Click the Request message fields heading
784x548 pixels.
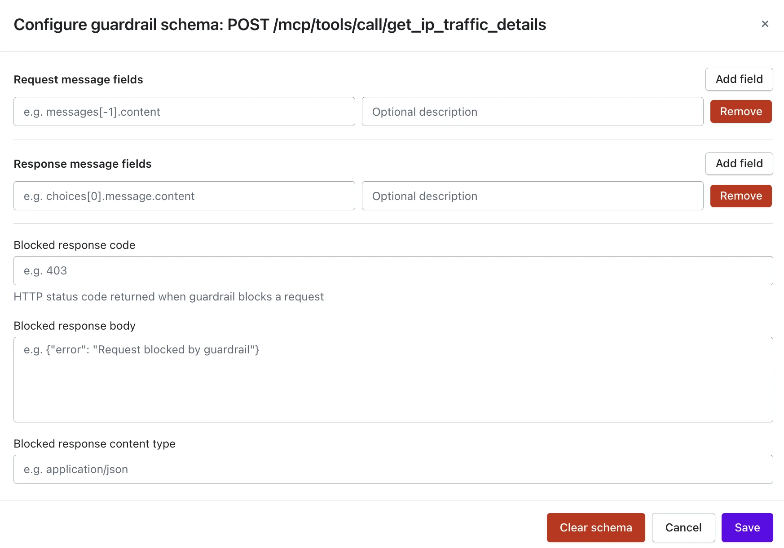pos(78,80)
